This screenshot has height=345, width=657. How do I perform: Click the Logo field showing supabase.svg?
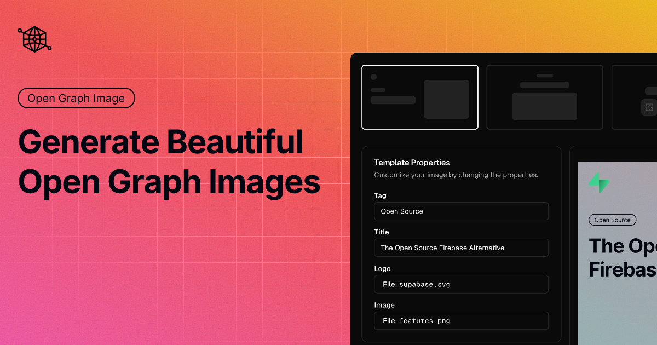coord(461,284)
